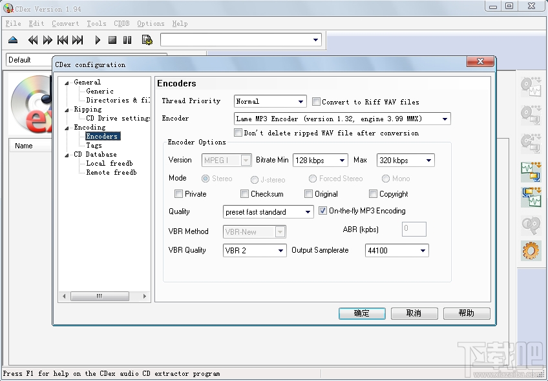
Task: Open the Options menu
Action: click(x=151, y=23)
